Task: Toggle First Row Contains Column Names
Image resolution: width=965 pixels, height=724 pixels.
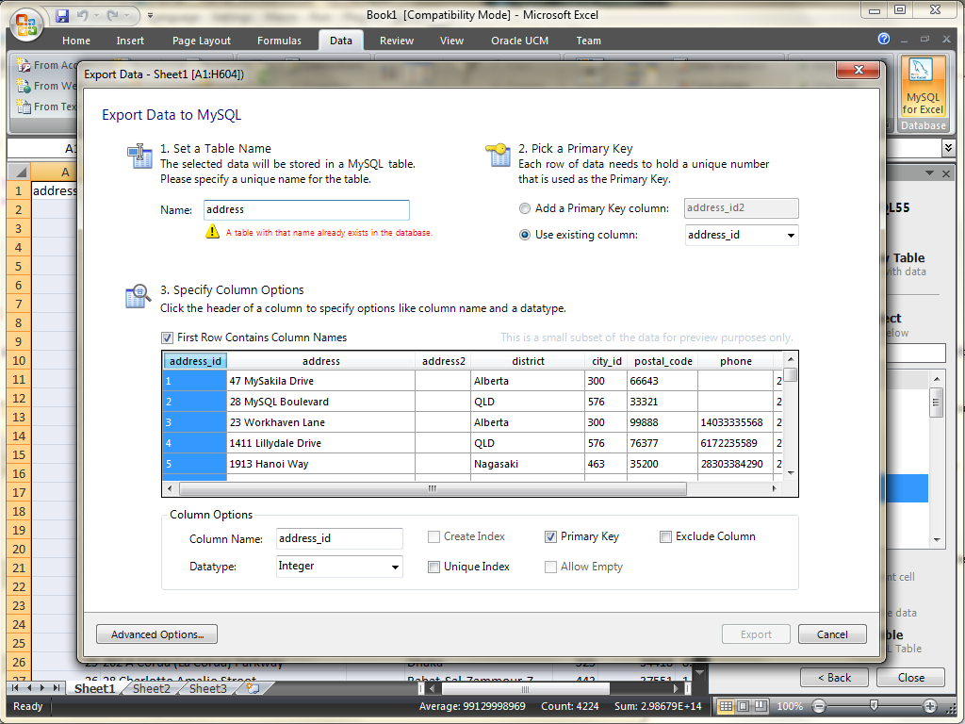Action: click(x=168, y=337)
